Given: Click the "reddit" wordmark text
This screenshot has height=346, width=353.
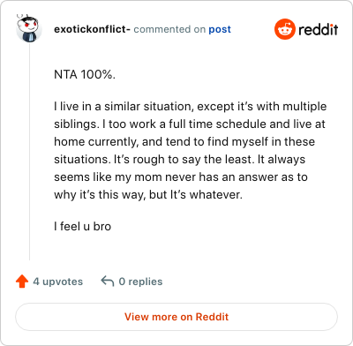Looking at the screenshot, I should (x=318, y=29).
